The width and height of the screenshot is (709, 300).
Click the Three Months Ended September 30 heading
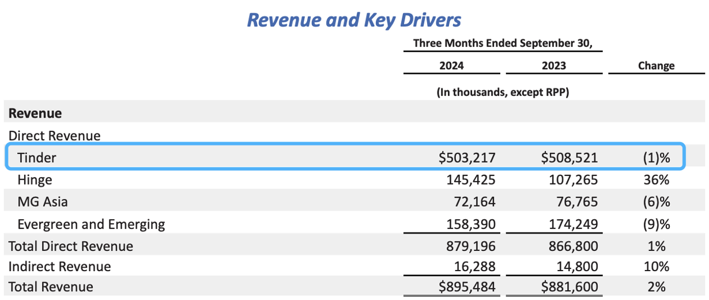503,44
